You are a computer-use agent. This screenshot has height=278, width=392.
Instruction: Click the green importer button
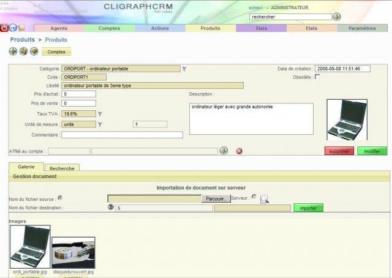308,208
